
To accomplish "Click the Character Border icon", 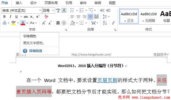I will 64,10.
